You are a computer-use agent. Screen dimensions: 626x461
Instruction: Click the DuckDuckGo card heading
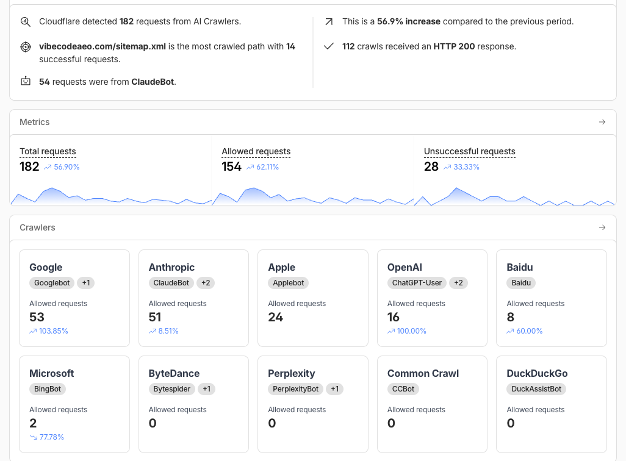tap(537, 374)
